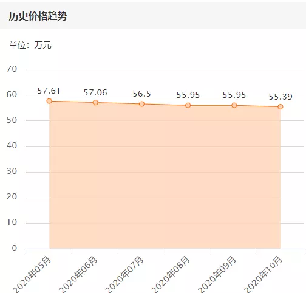This screenshot has width=306, height=293.
Task: Select the 2020年08月 data point circle
Action: click(x=188, y=105)
